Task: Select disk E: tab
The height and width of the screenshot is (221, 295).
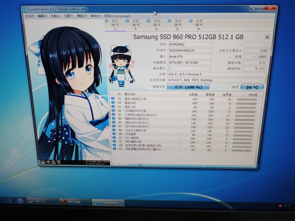Action: [x=178, y=25]
